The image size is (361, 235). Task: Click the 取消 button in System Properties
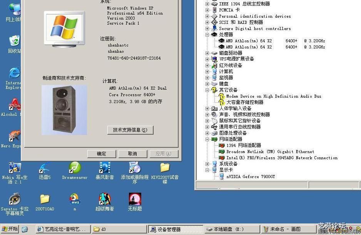pos(133,154)
